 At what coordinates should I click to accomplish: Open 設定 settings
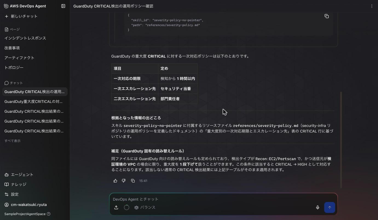tap(12, 194)
